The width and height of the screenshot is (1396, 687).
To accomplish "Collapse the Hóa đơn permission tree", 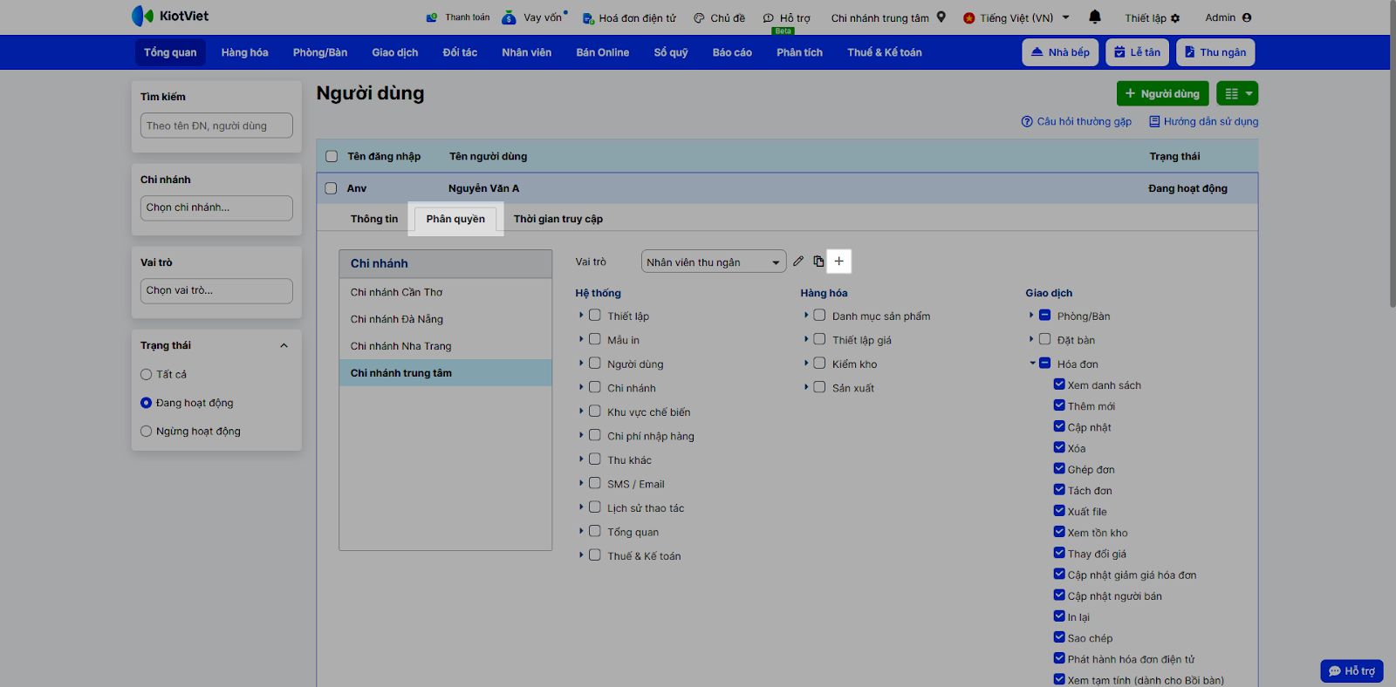I will tap(1032, 364).
